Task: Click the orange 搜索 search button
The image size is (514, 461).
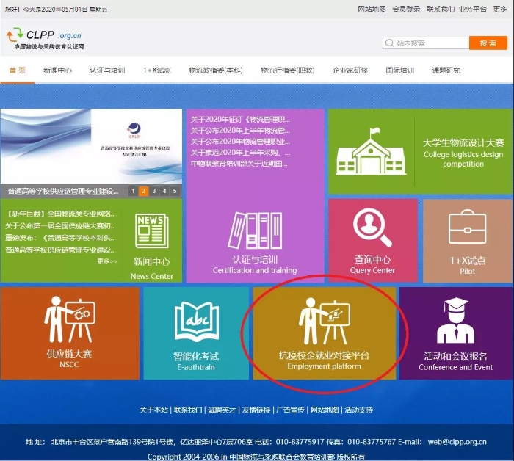Action: pos(488,43)
